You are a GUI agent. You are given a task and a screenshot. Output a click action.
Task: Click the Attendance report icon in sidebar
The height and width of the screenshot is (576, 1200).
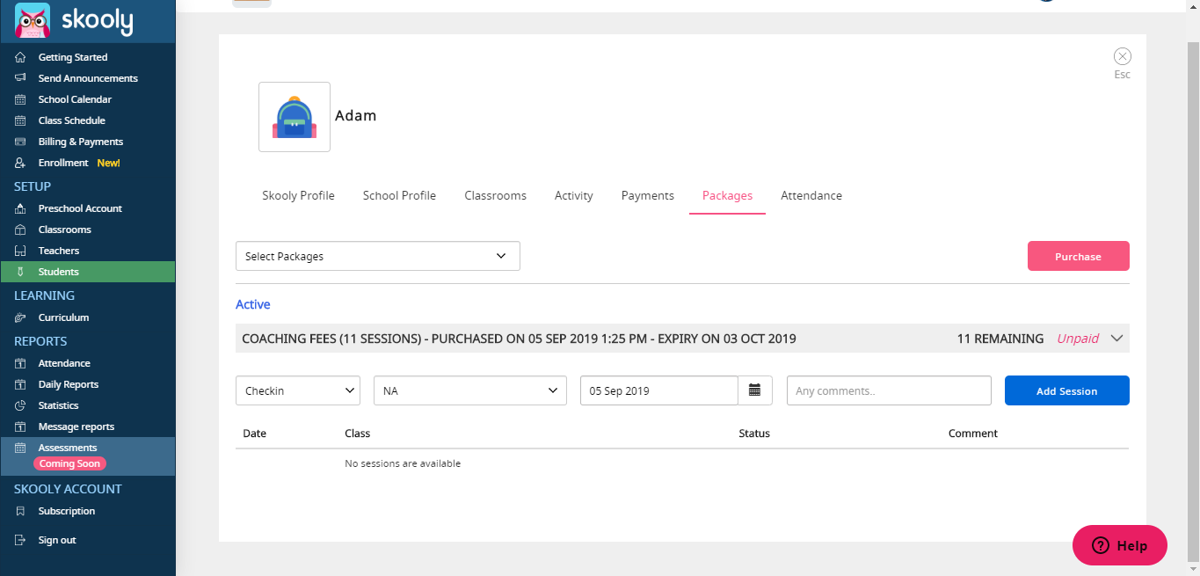(x=20, y=363)
